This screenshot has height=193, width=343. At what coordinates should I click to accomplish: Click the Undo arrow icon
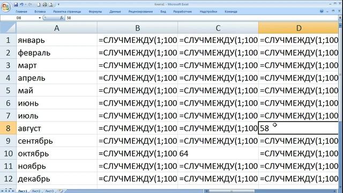coord(21,4)
